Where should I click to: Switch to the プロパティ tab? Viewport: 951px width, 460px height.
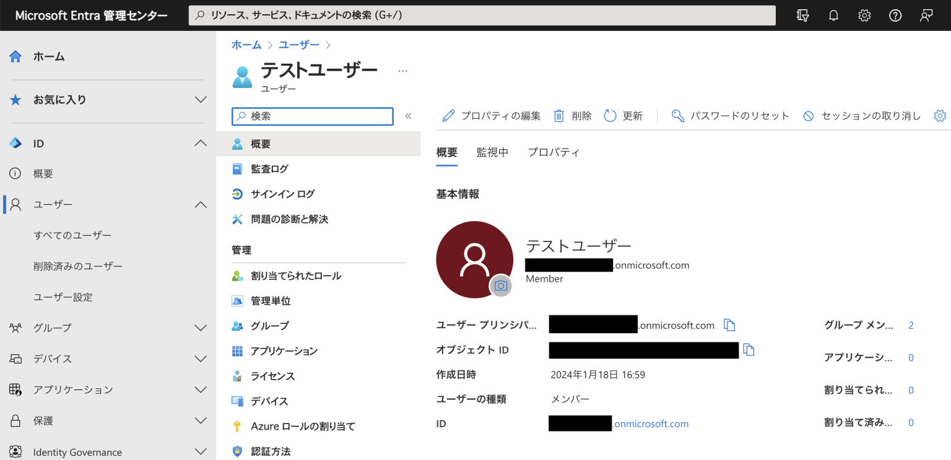(553, 152)
